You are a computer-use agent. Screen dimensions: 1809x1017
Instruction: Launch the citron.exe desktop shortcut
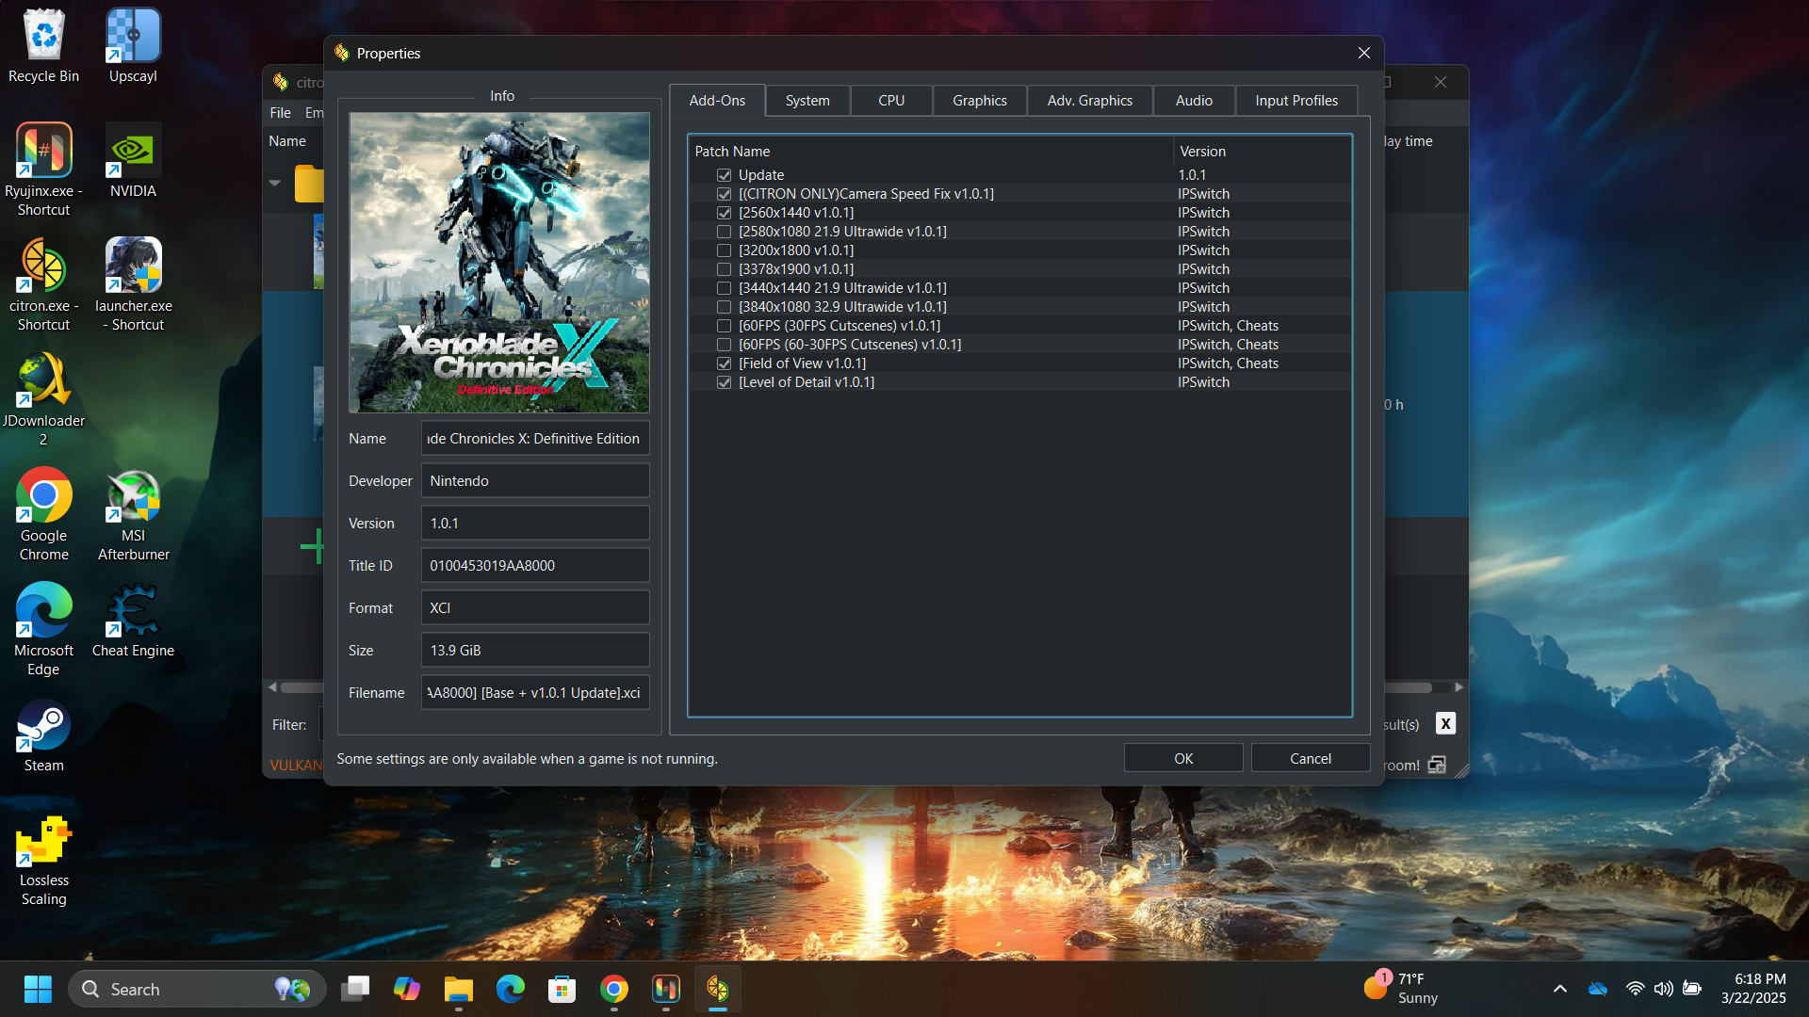tap(43, 284)
